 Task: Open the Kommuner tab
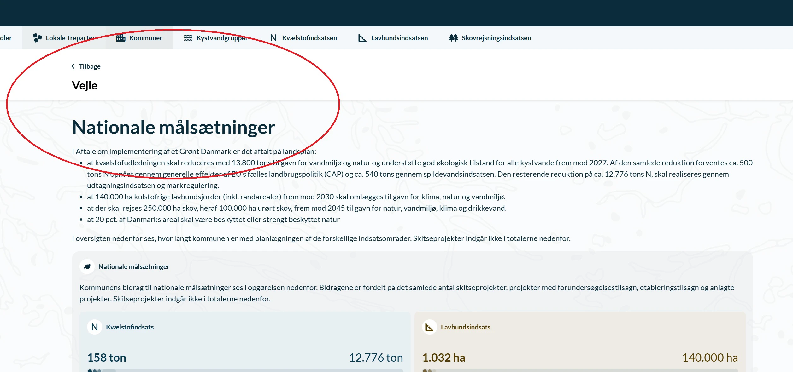pos(145,38)
